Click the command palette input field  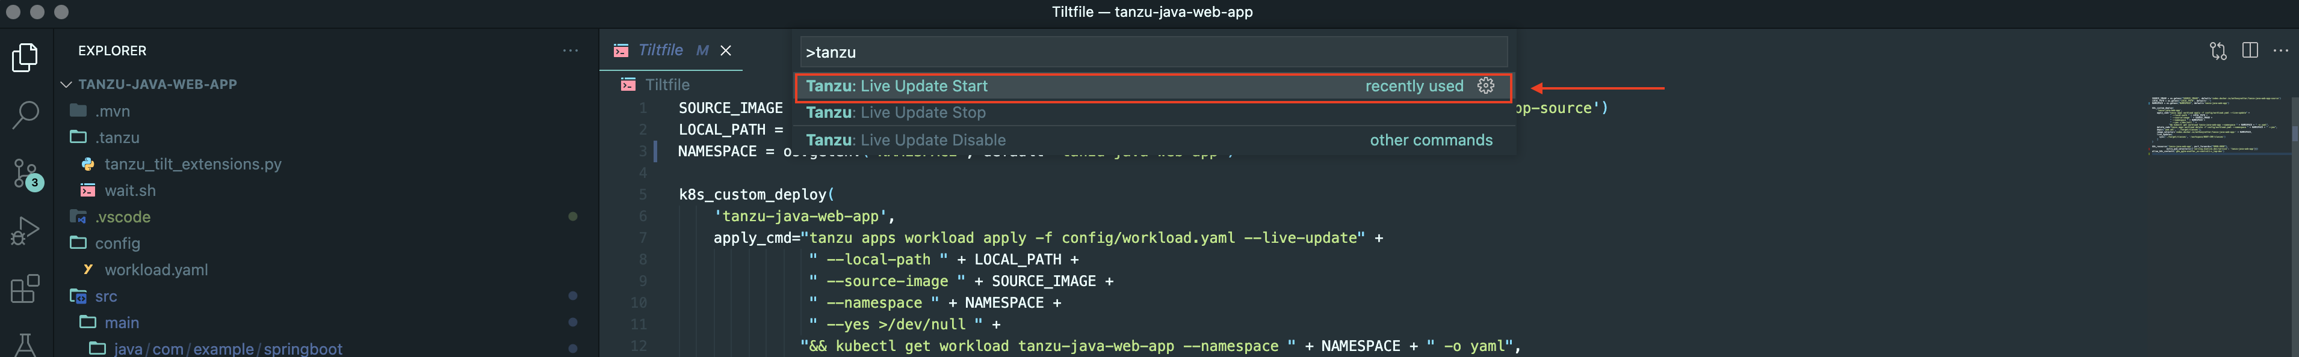pos(1151,52)
